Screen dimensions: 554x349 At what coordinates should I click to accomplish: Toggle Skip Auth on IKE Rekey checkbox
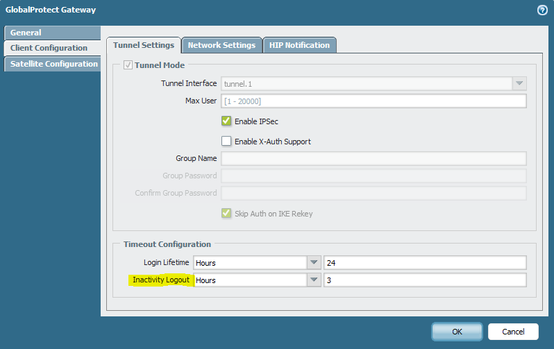coord(226,214)
